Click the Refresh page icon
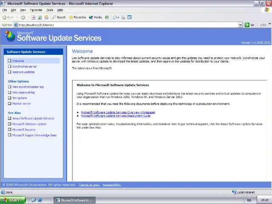272x204 pixels. click(x=40, y=17)
